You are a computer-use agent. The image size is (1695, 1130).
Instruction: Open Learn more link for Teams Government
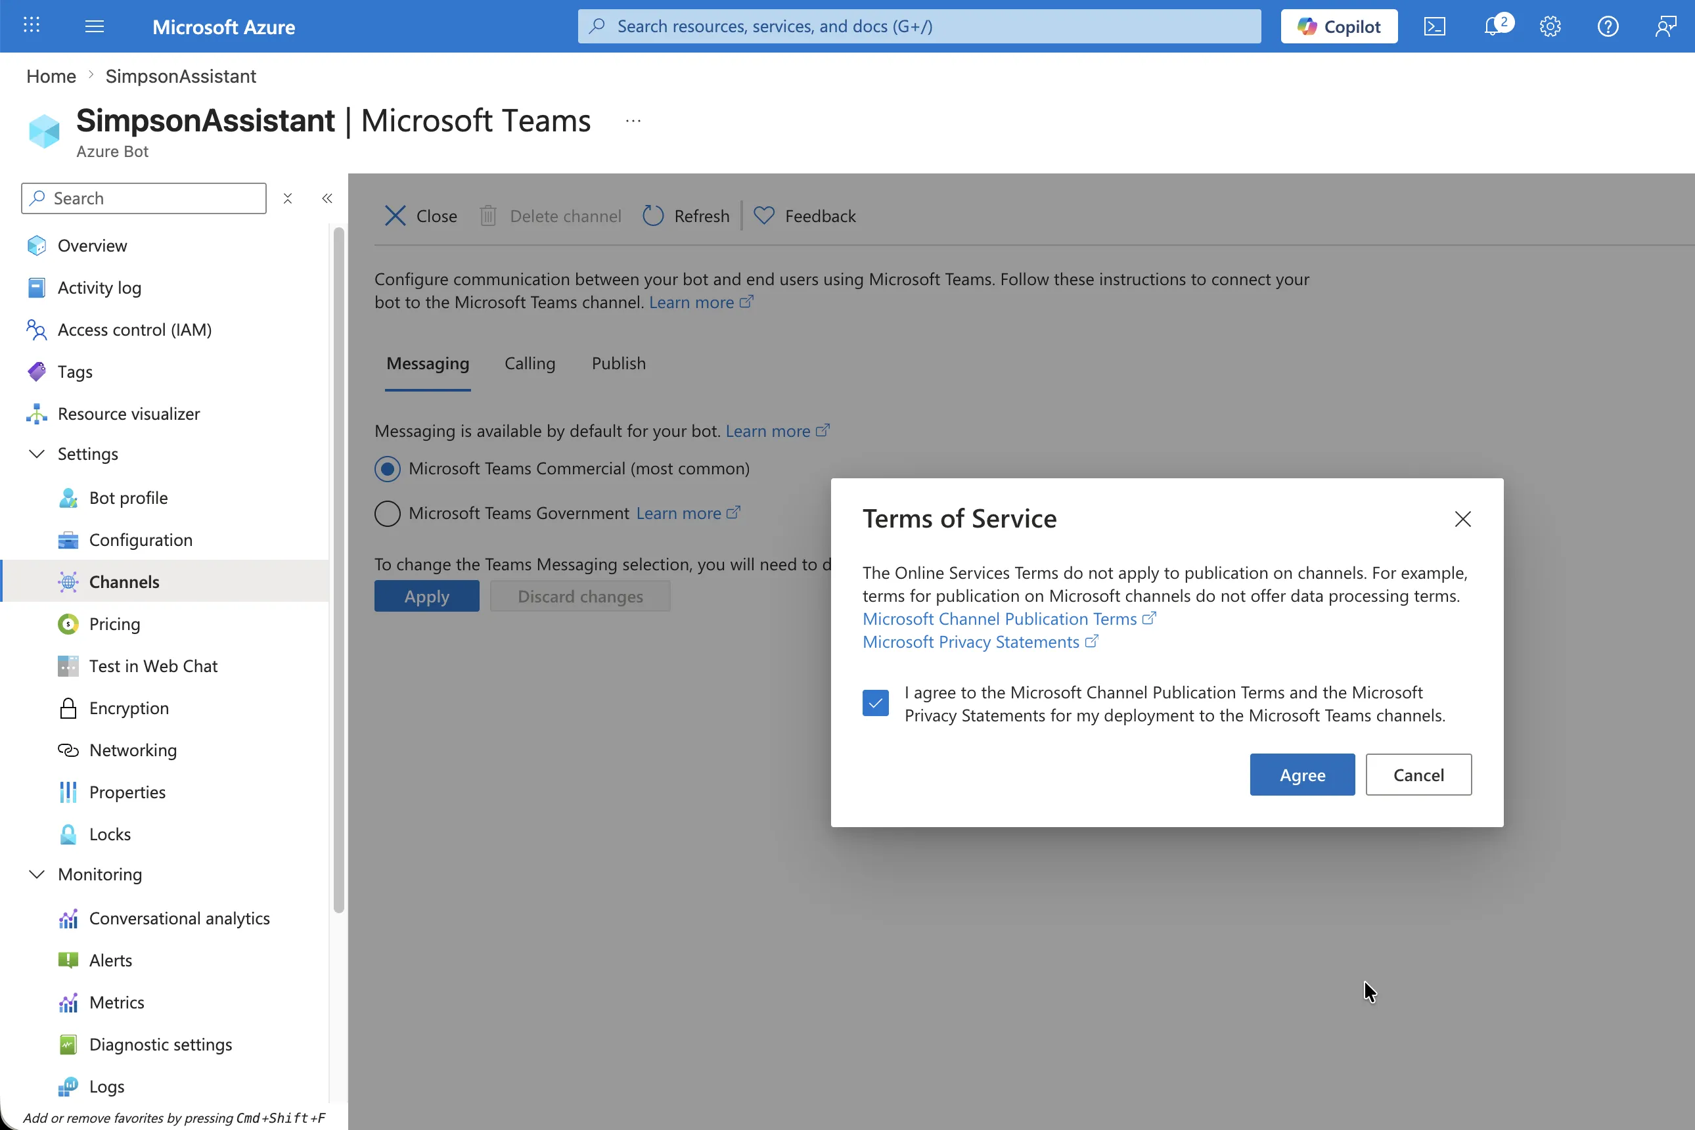click(689, 513)
